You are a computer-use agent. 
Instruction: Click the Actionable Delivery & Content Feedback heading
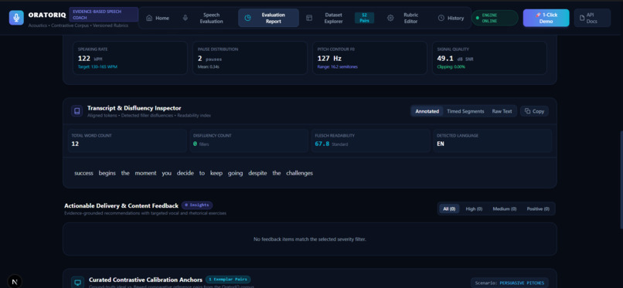click(x=121, y=205)
